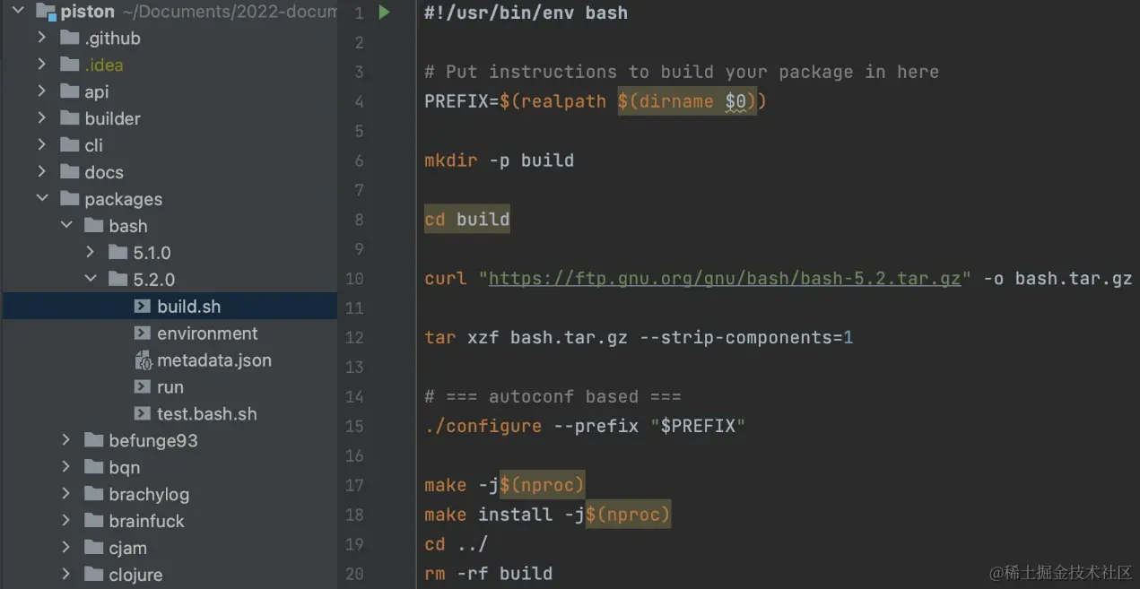Viewport: 1140px width, 589px height.
Task: Click the 'Put instructions to build' comment
Action: pyautogui.click(x=682, y=72)
